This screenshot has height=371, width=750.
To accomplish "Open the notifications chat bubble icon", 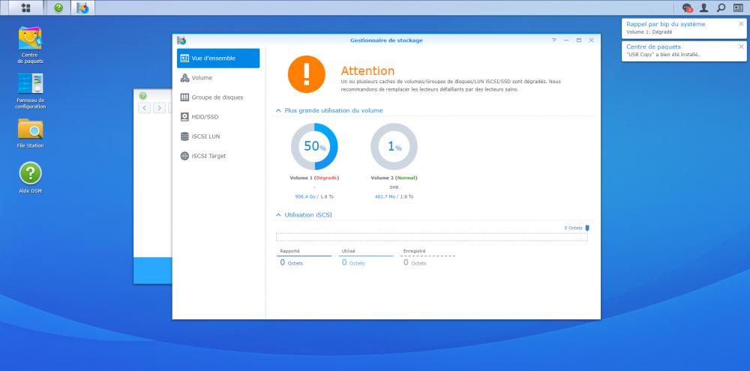I will pyautogui.click(x=688, y=8).
